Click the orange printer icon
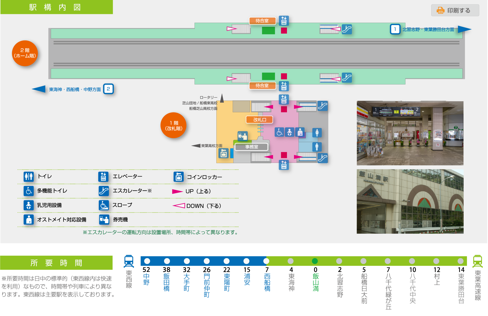 point(440,10)
